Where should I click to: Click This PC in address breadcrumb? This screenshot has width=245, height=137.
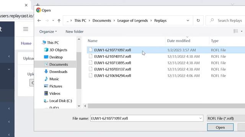(80, 21)
